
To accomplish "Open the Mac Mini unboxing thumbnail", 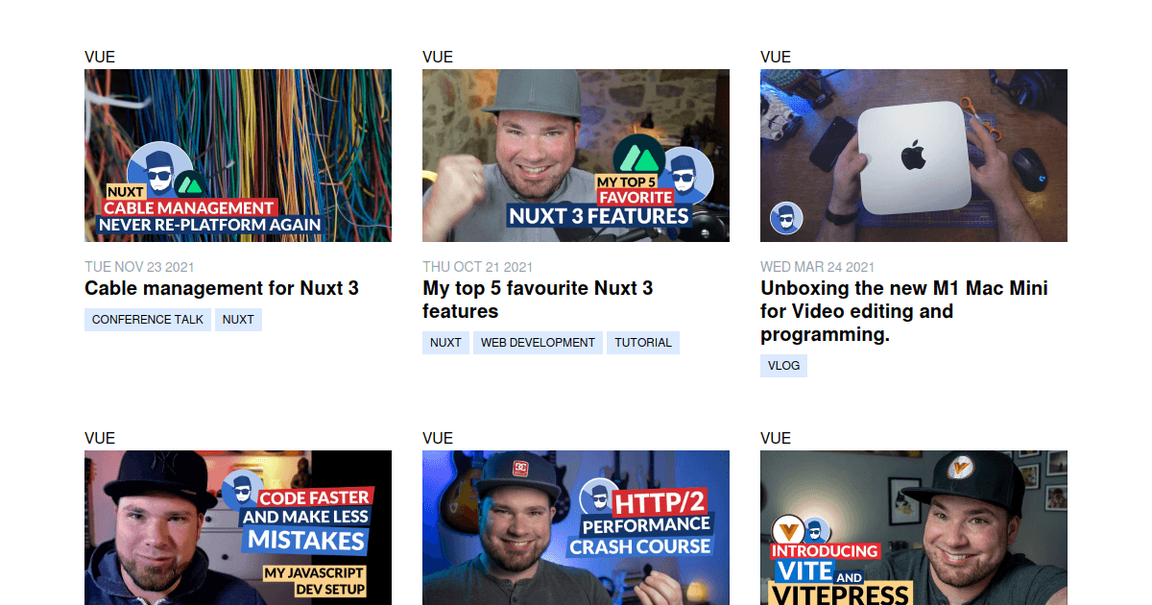I will (x=914, y=156).
